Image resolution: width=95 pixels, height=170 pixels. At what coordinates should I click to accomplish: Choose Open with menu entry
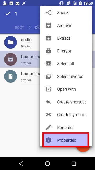pyautogui.click(x=66, y=89)
